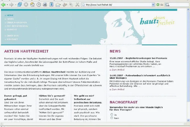The height and width of the screenshot is (127, 190).
Task: Click the aktion haut:freiheit logo
Action: (x=157, y=21)
